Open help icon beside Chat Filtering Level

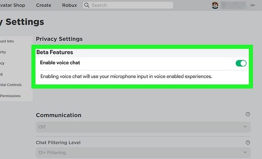point(248,142)
